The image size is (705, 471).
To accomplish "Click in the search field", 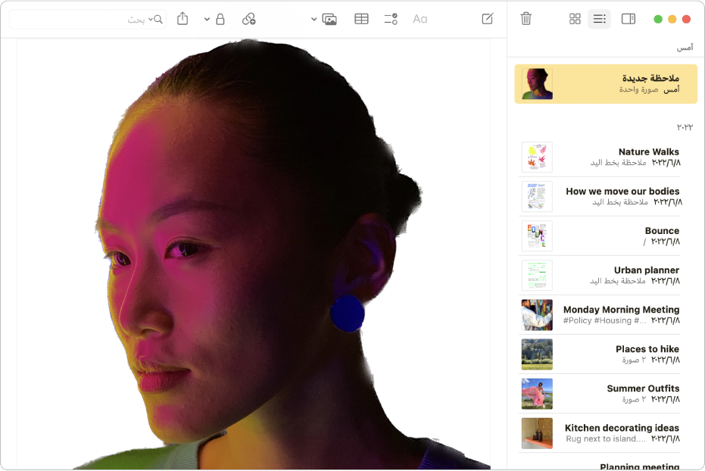I will (83, 19).
